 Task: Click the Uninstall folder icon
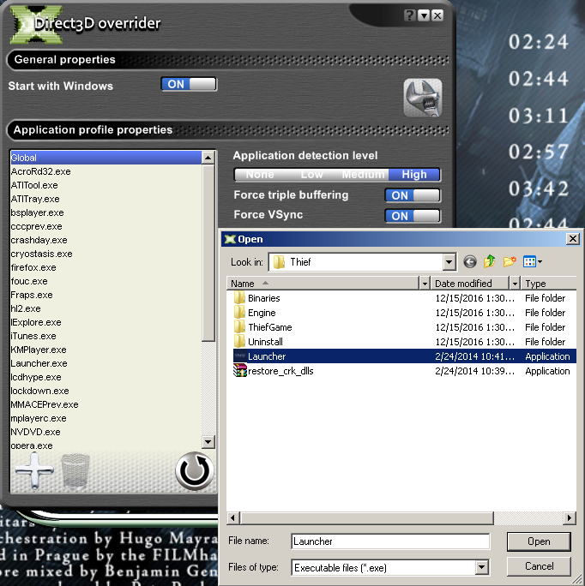239,342
